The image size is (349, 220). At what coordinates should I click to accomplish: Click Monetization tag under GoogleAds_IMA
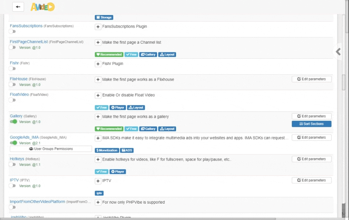(107, 150)
